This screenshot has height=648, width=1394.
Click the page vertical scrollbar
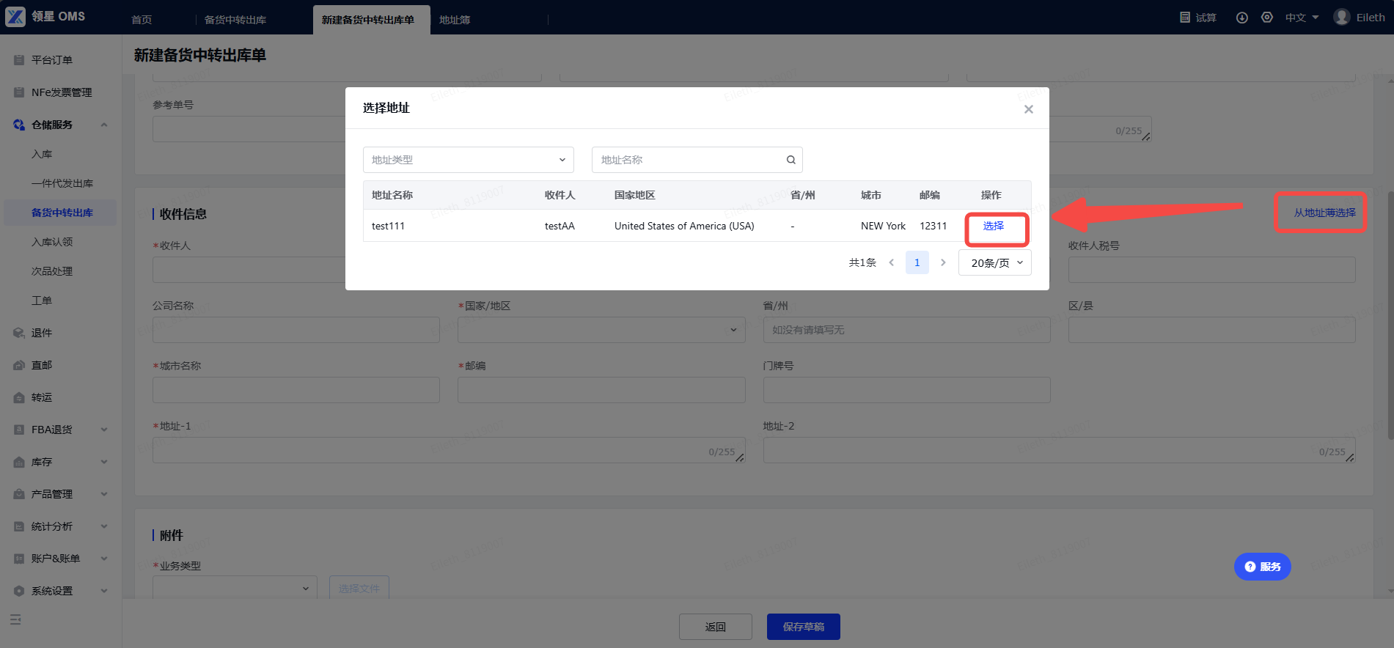(x=1390, y=315)
